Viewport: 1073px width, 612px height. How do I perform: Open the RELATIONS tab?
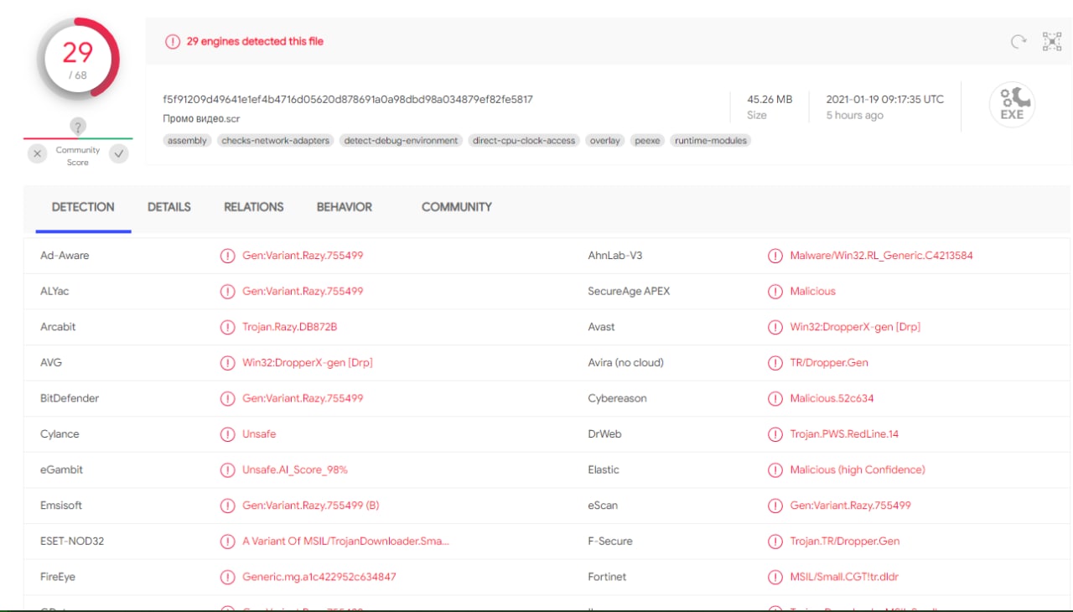(254, 207)
